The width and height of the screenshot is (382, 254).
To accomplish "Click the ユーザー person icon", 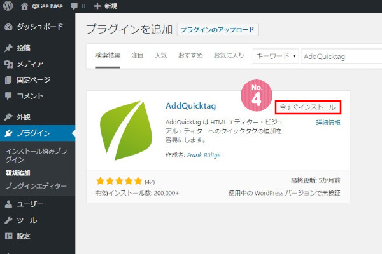I will point(8,204).
